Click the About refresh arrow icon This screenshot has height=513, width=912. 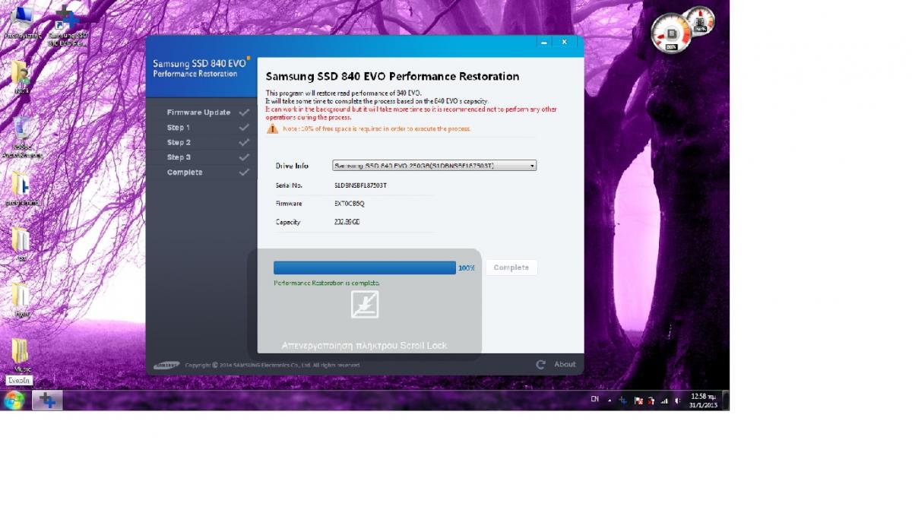[540, 365]
